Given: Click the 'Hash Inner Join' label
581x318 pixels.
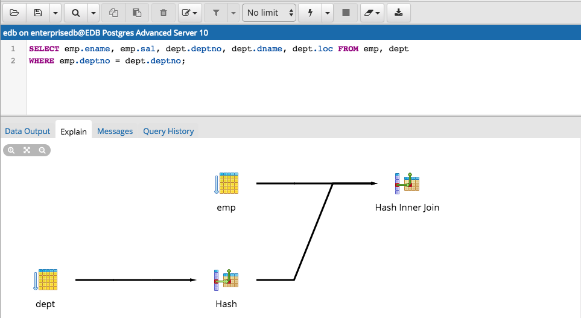Looking at the screenshot, I should (x=407, y=208).
